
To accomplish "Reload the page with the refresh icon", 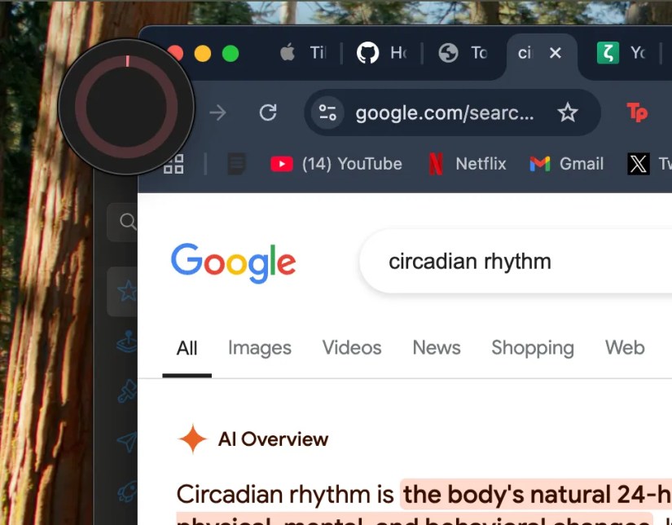I will click(268, 112).
